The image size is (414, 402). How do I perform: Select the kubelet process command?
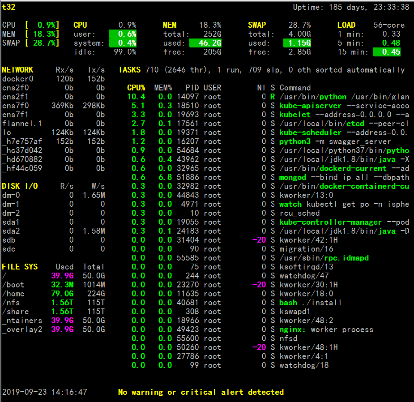(x=344, y=115)
